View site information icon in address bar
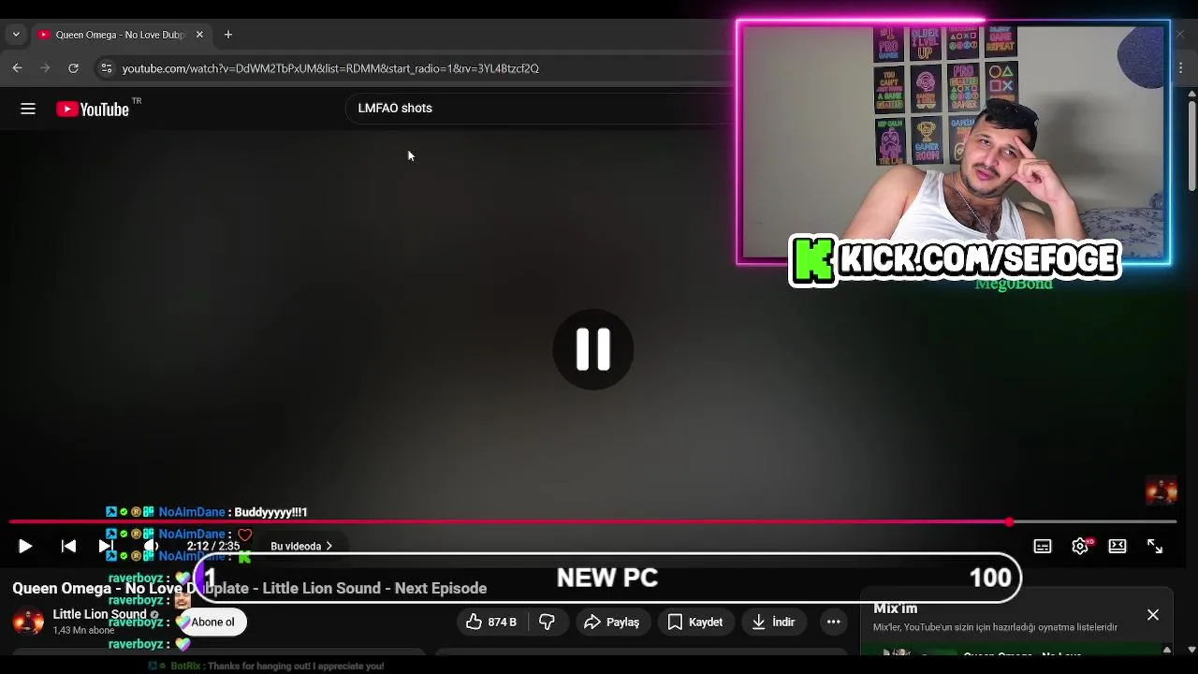 (106, 68)
